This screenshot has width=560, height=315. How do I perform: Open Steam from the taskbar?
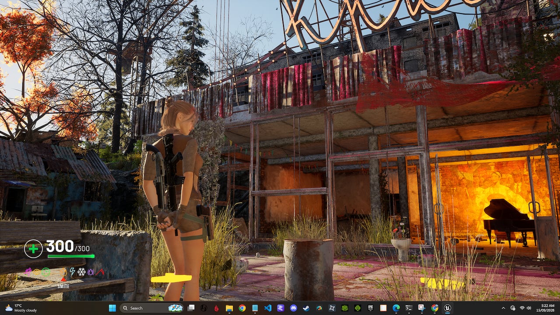tap(306, 308)
